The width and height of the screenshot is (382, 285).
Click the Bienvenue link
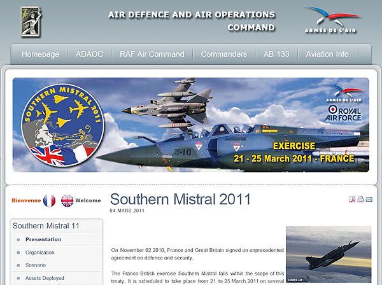point(26,200)
